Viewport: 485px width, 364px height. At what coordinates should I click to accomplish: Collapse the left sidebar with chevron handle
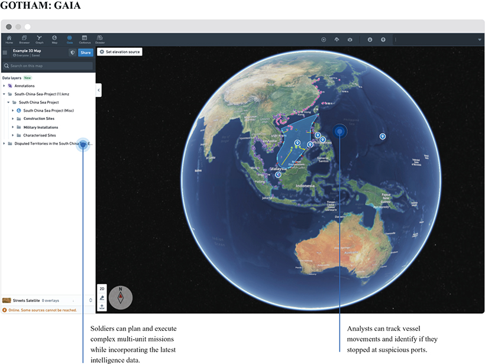pyautogui.click(x=99, y=90)
